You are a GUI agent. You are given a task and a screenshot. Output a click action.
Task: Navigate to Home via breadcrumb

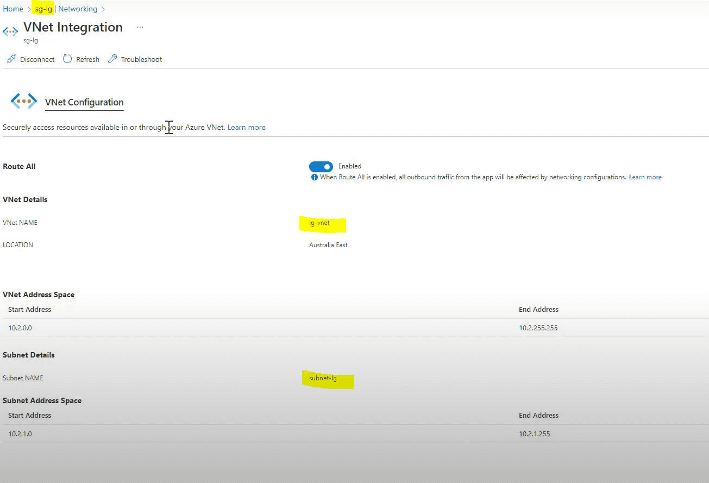12,9
